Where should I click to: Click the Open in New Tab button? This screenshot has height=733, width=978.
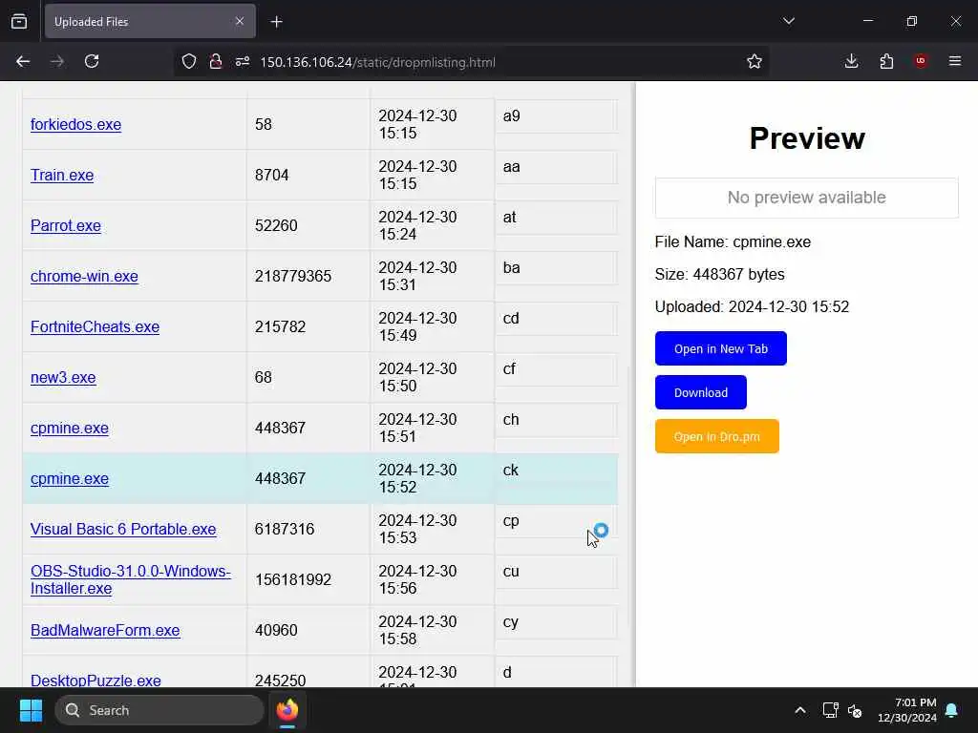[x=720, y=348]
